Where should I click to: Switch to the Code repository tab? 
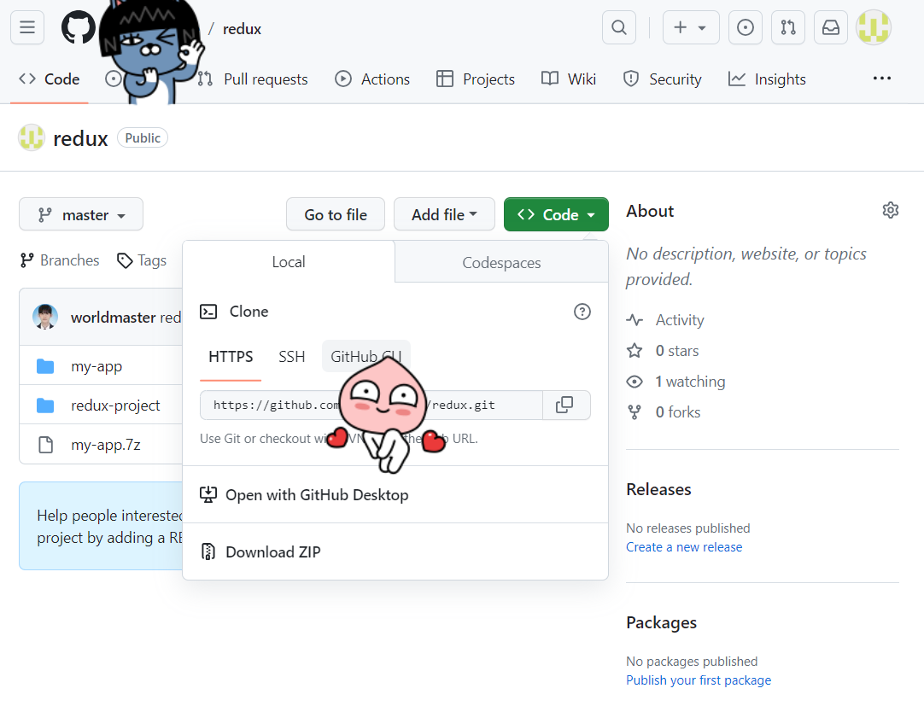(x=50, y=79)
